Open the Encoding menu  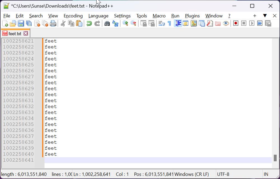[x=73, y=16]
